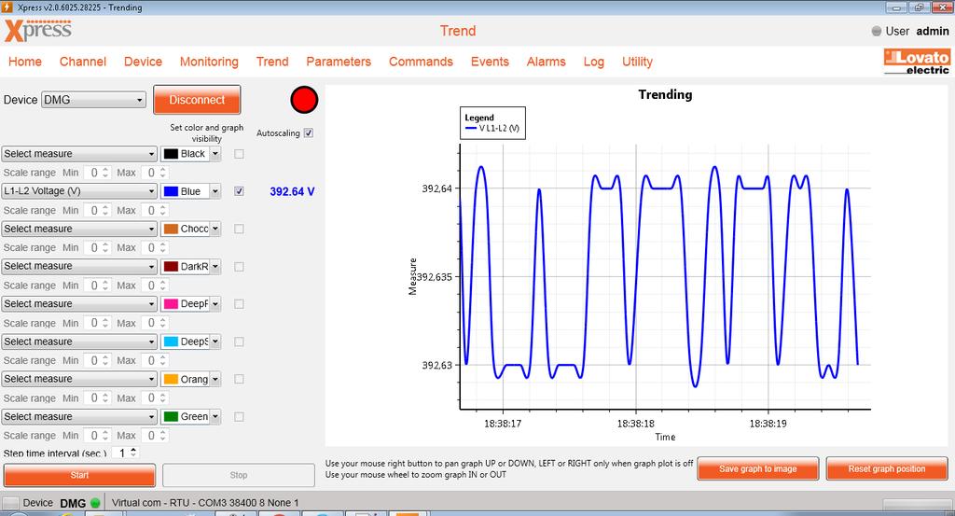The height and width of the screenshot is (516, 955).
Task: Enable visibility for the Green graph
Action: pos(239,417)
